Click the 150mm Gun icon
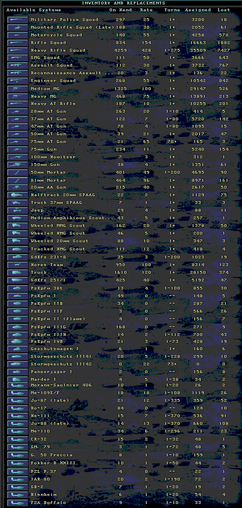This screenshot has width=242, height=508. click(x=18, y=165)
